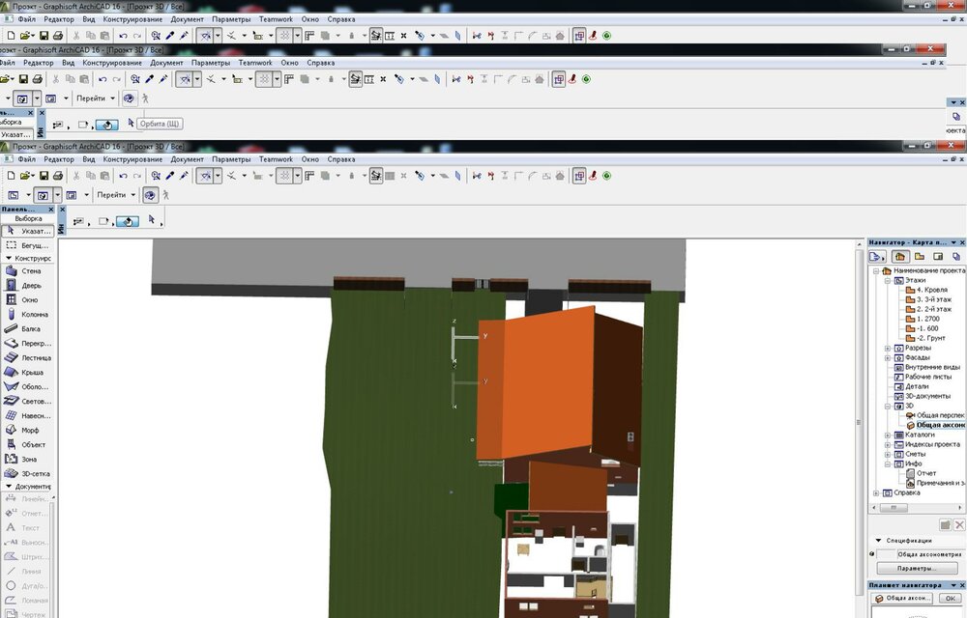Select the Морф tool
The width and height of the screenshot is (967, 618).
pyautogui.click(x=27, y=431)
